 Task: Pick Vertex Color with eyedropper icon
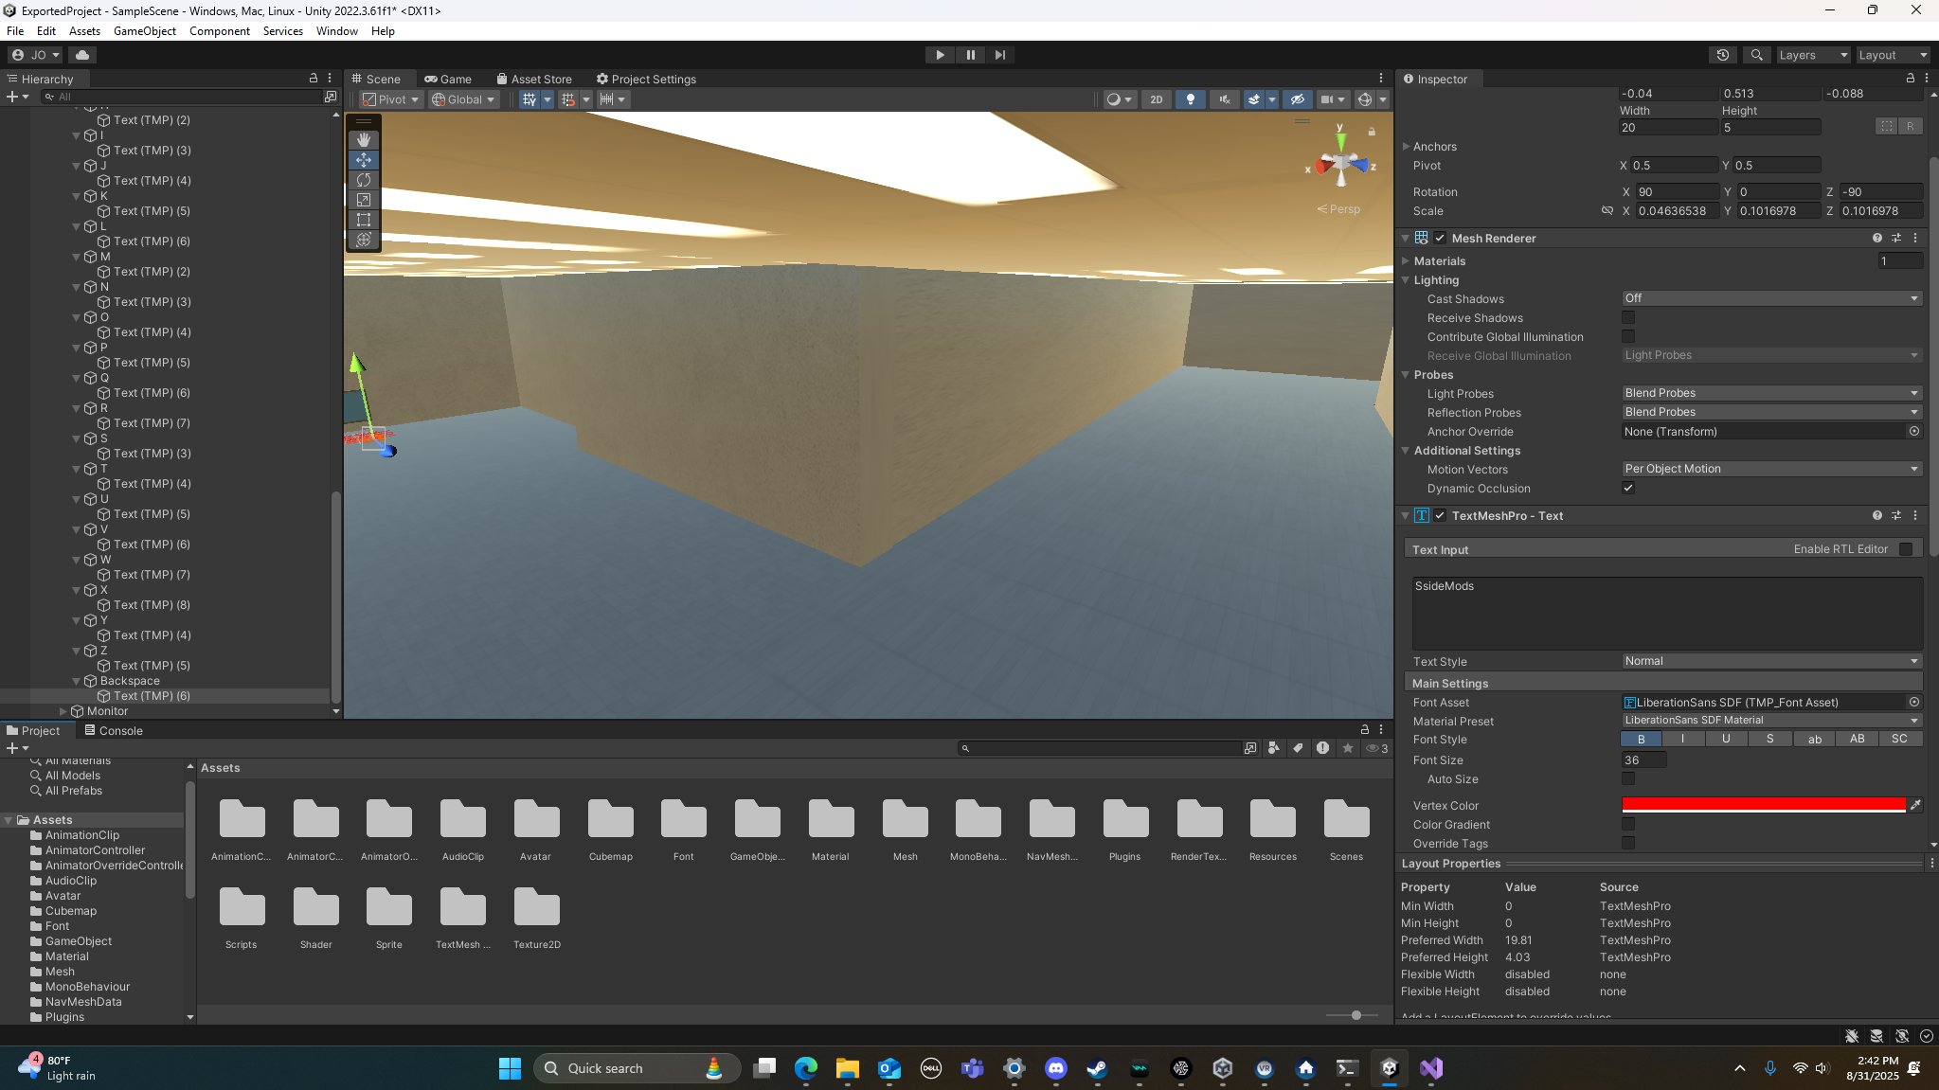click(1915, 805)
